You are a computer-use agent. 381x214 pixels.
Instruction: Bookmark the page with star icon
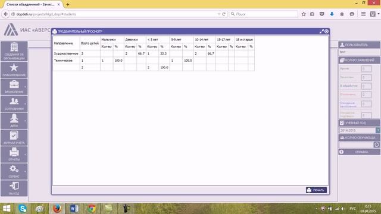(x=304, y=14)
